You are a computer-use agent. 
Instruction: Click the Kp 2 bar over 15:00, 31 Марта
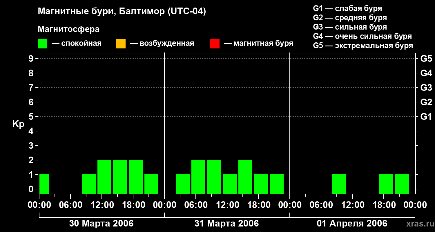[x=245, y=177]
